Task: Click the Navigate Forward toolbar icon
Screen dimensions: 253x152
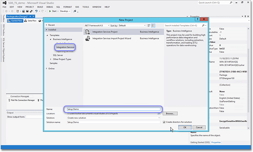Action: coord(12,11)
